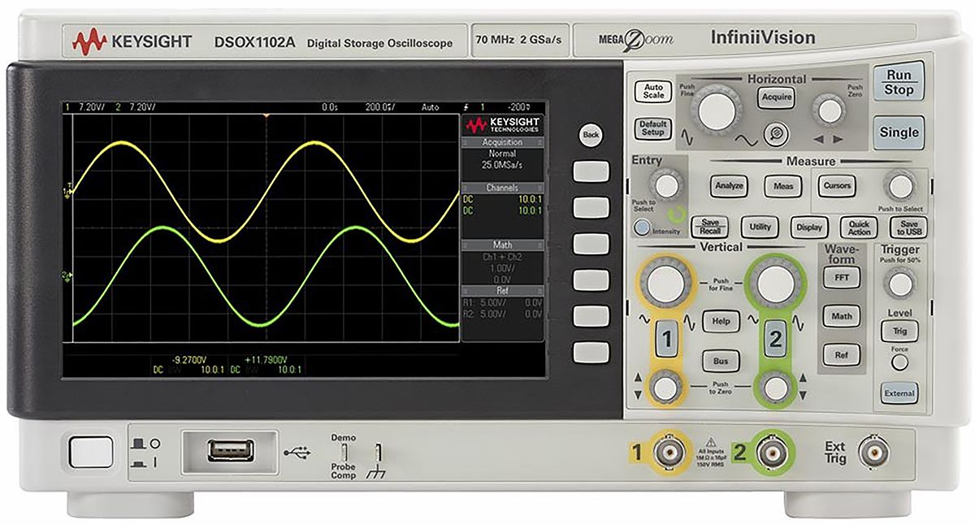
Task: Open the Utility menu
Action: tap(760, 226)
